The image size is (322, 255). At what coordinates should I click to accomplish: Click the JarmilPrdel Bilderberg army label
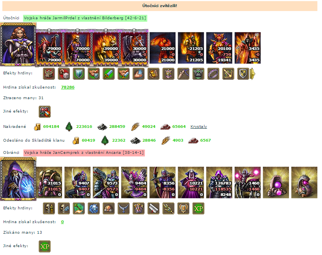tap(85, 18)
